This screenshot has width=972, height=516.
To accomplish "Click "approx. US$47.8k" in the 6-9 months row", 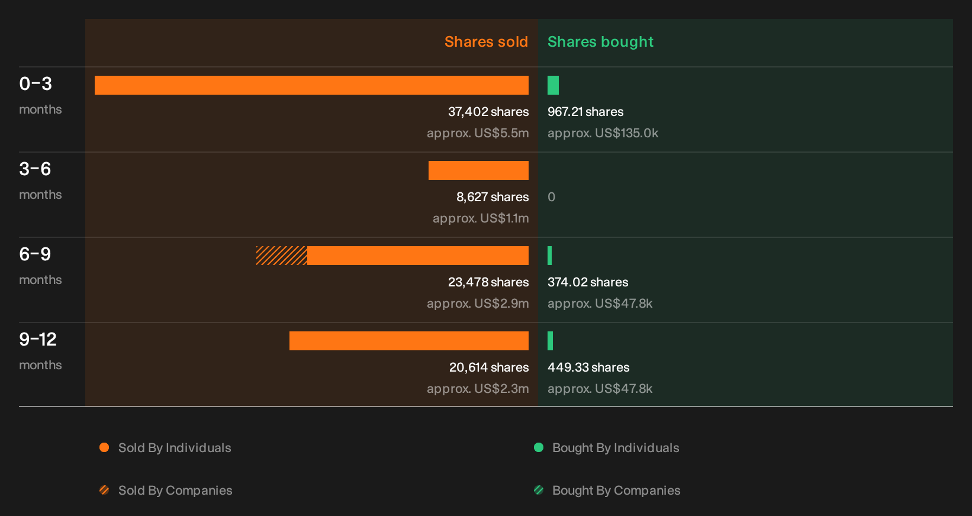I will coord(600,304).
